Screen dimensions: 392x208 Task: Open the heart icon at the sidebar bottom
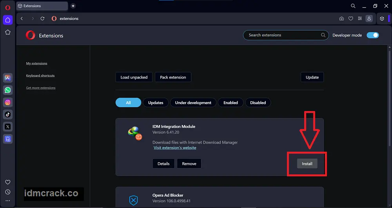click(x=8, y=182)
